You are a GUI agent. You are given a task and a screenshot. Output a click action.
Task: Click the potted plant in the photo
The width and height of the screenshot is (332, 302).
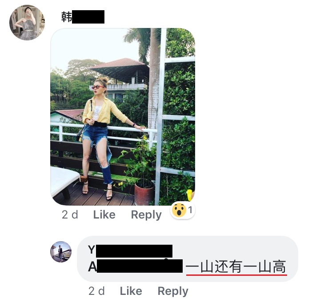tap(144, 193)
